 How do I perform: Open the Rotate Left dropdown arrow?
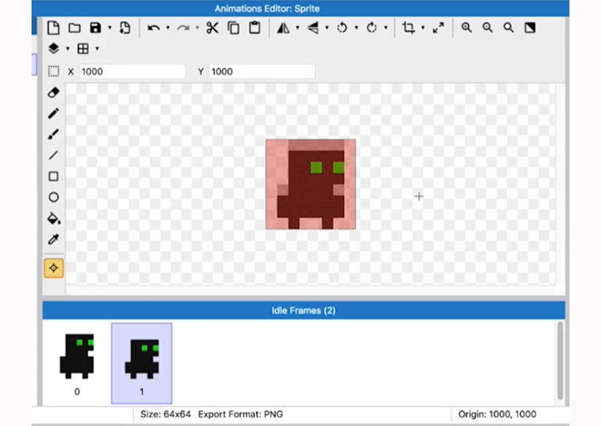click(357, 28)
